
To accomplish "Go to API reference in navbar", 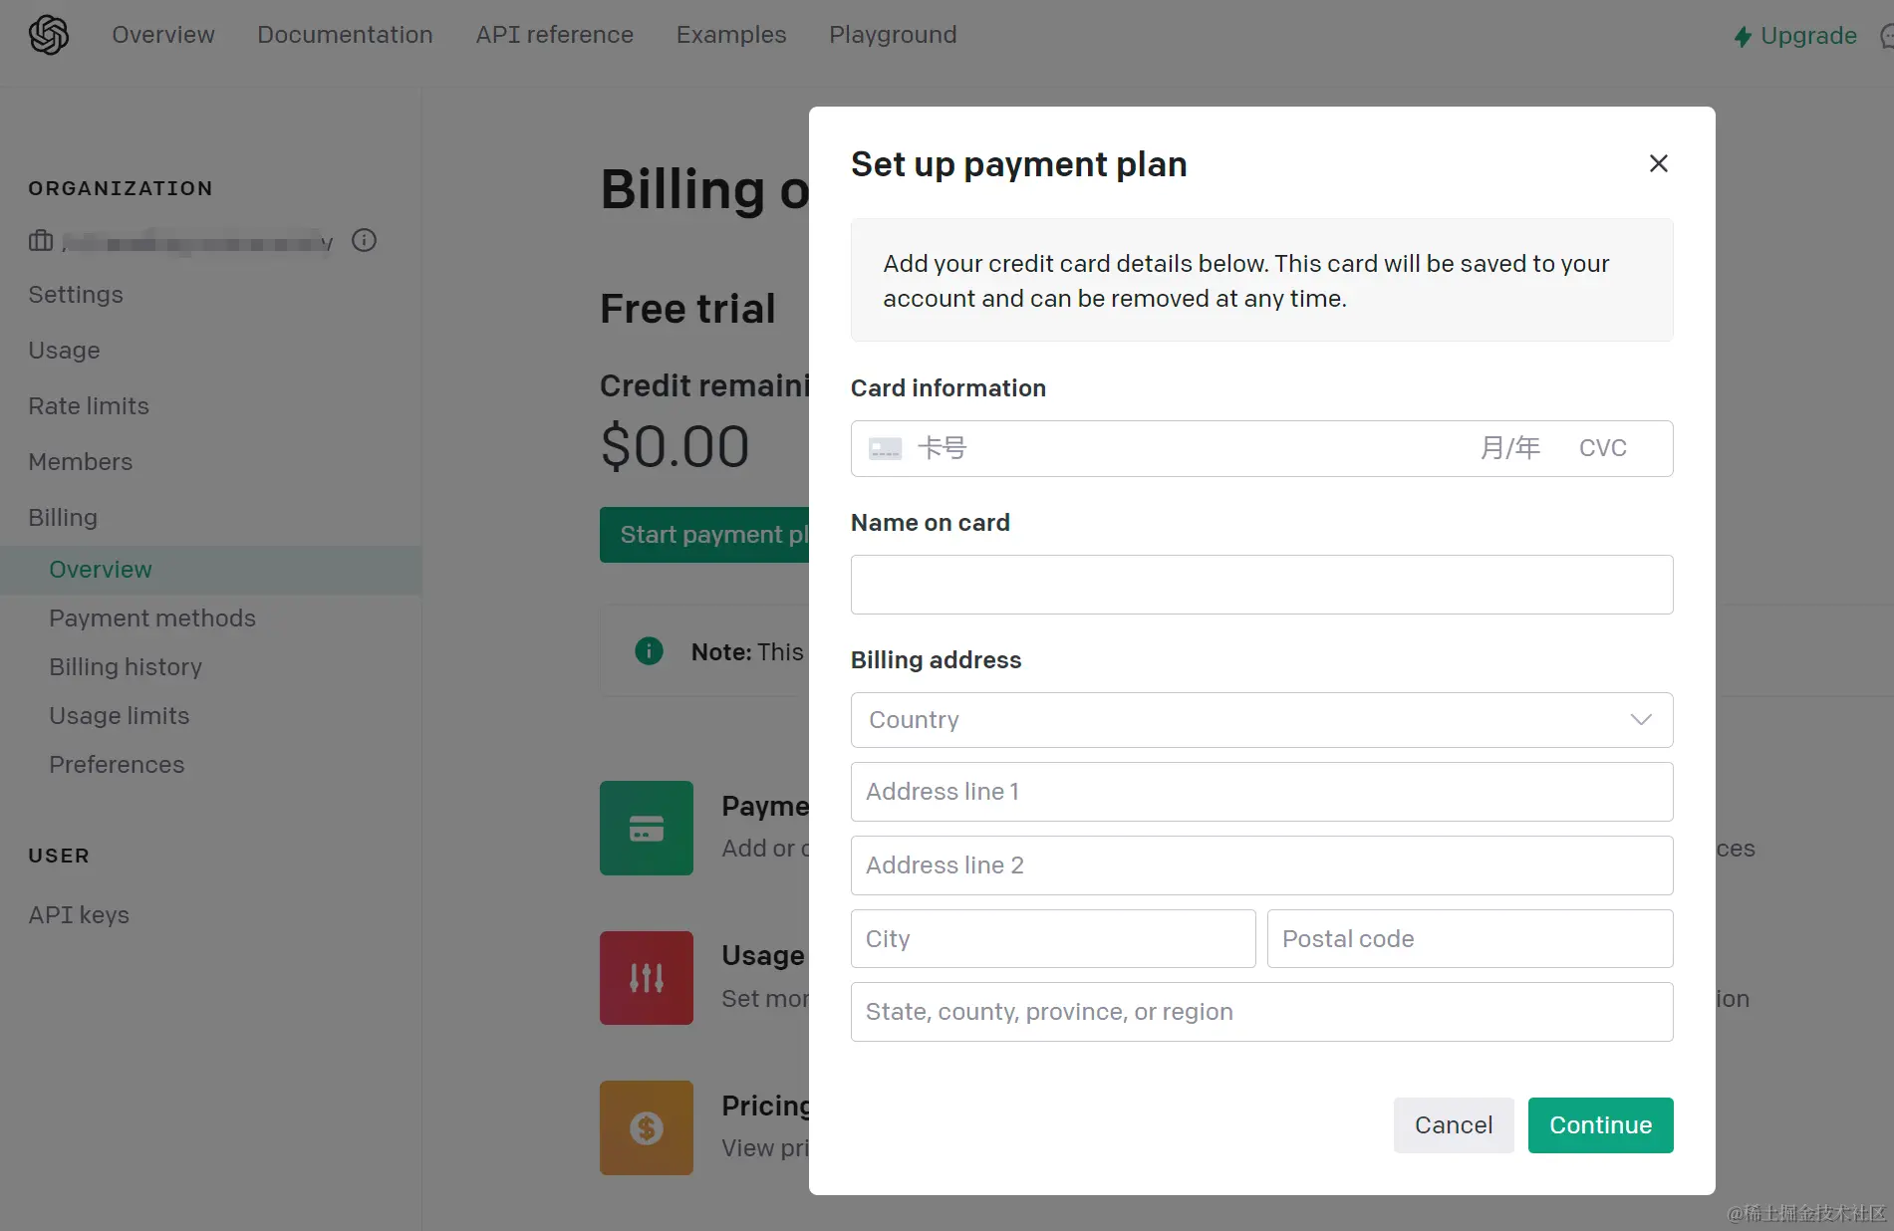I will 554,35.
